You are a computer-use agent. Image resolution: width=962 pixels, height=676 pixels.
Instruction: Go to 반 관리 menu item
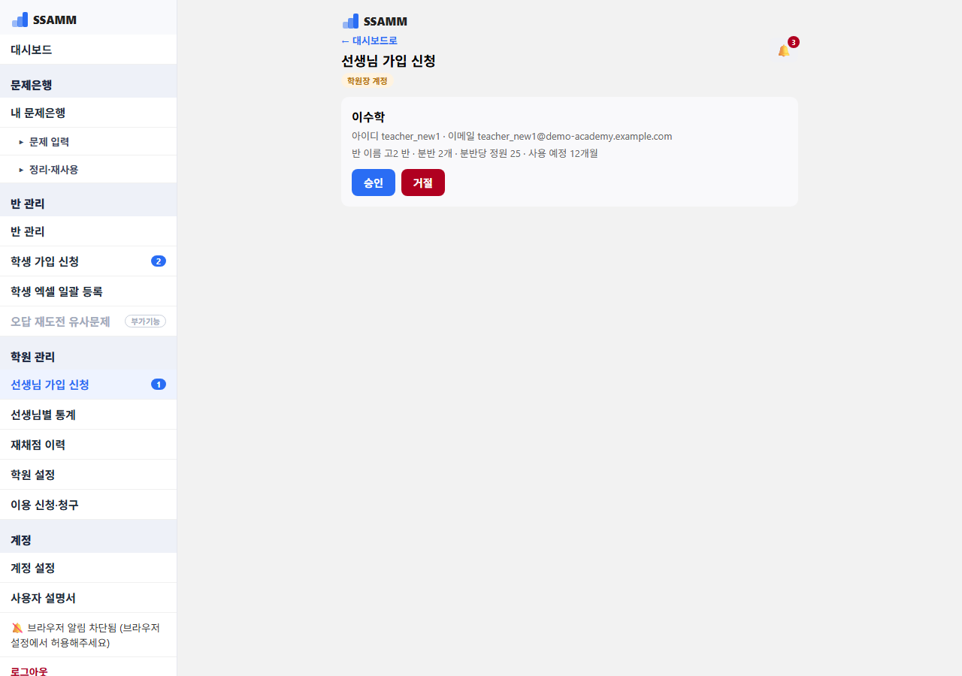coord(88,231)
